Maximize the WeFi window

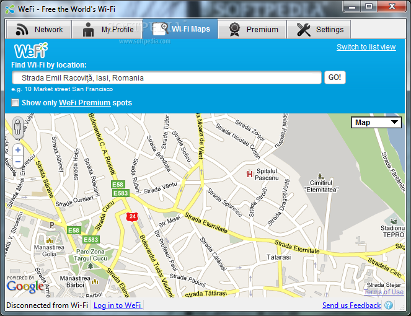point(369,7)
